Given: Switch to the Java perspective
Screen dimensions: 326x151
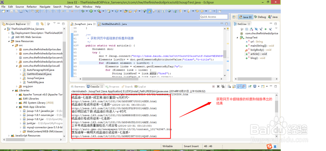Looking at the screenshot, I should coord(273,17).
